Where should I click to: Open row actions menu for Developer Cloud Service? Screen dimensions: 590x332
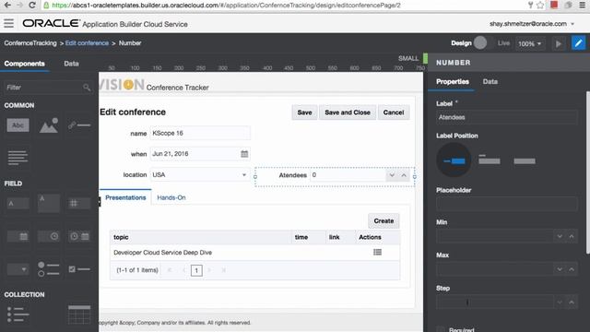point(377,252)
